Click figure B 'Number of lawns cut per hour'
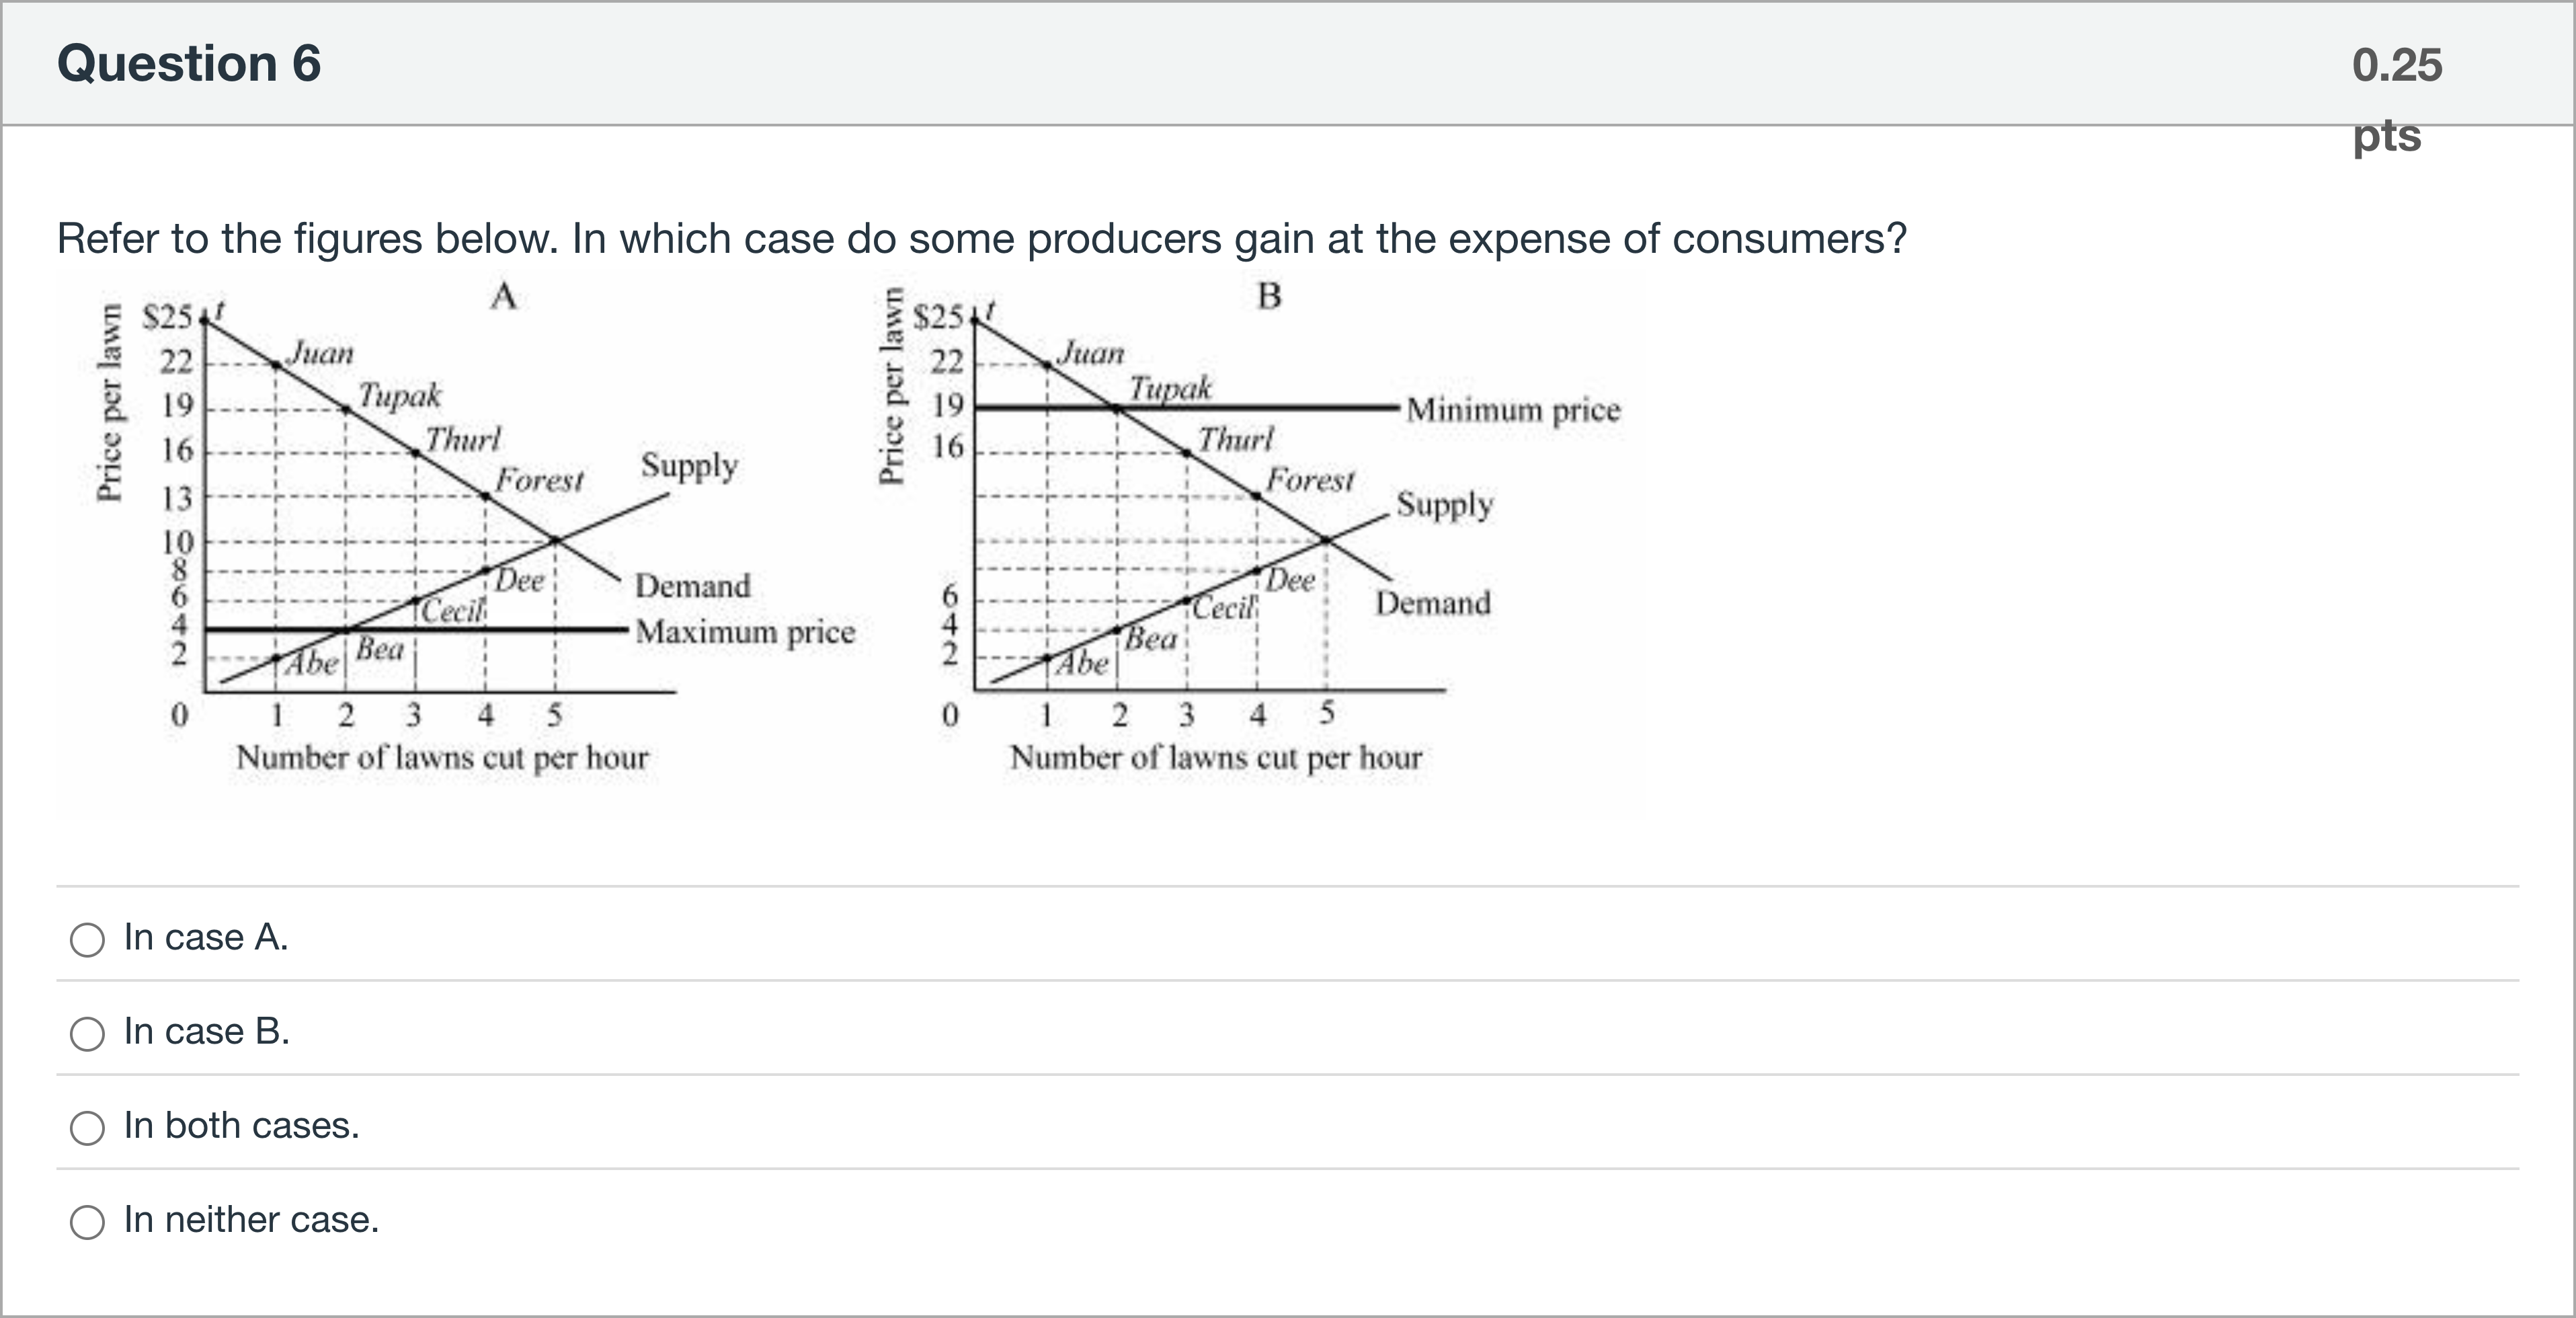2576x1318 pixels. (x=1216, y=757)
